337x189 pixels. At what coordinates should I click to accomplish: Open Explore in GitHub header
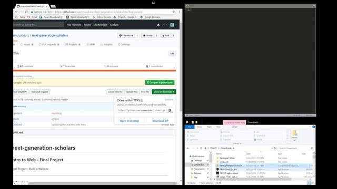point(114,25)
